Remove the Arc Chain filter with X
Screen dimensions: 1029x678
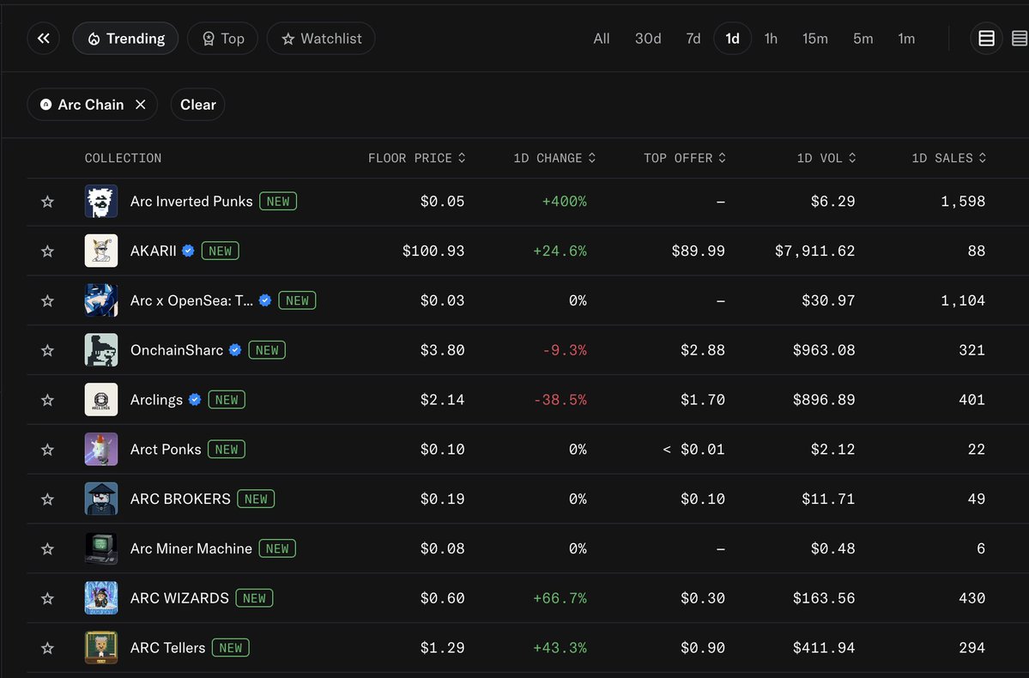coord(141,105)
